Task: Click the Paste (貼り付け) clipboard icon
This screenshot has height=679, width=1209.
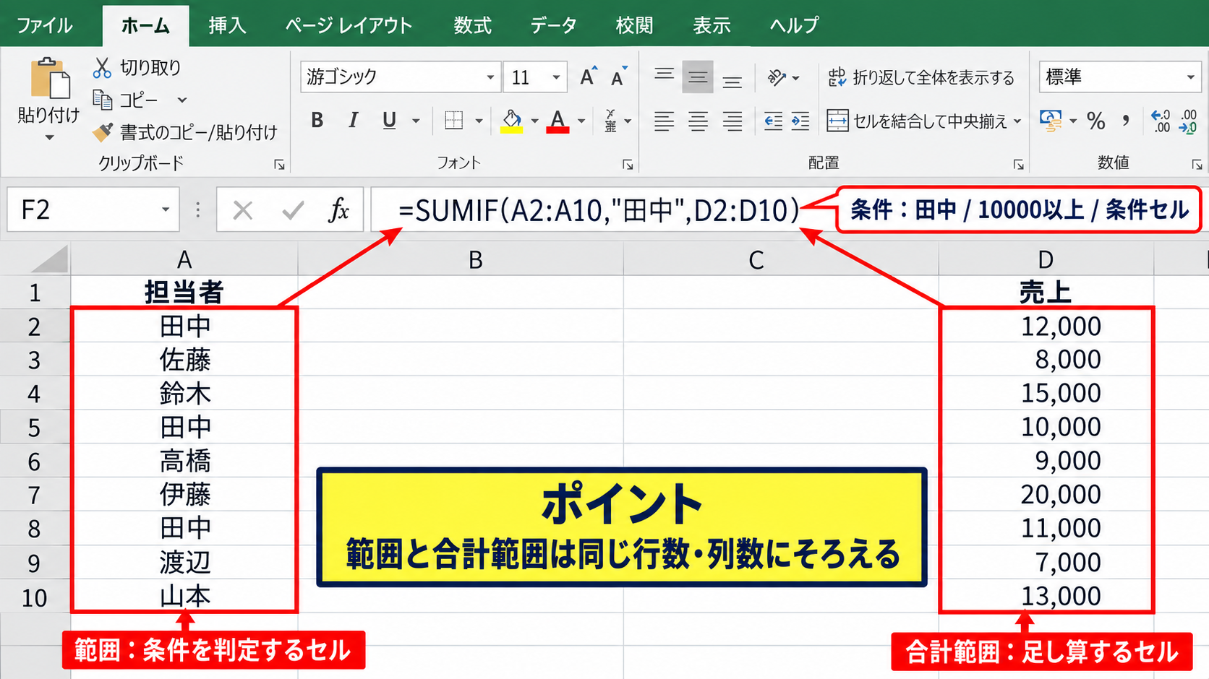Action: [x=49, y=78]
